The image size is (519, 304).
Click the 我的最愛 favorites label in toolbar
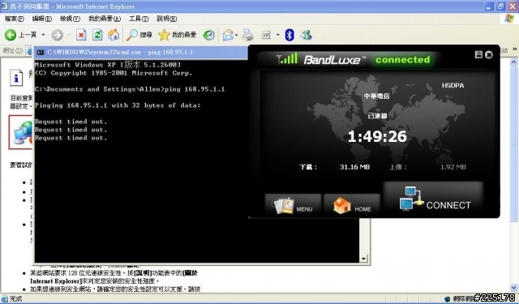click(184, 35)
